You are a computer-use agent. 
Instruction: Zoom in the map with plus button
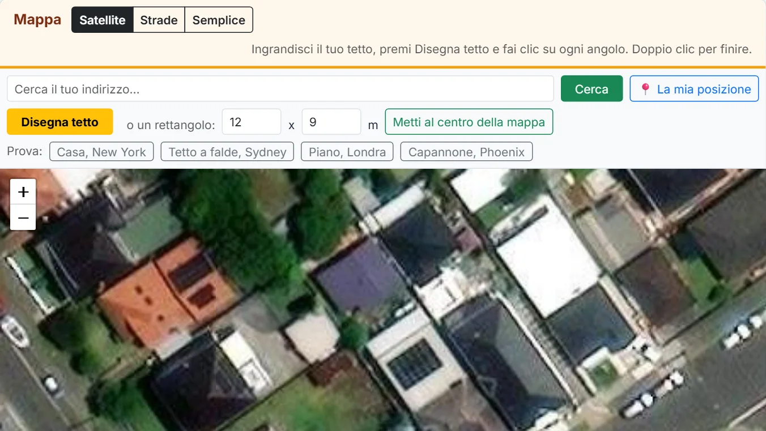point(23,192)
